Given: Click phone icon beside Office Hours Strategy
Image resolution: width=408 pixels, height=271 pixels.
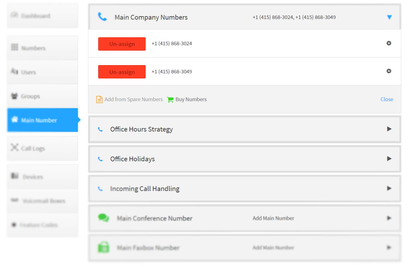Looking at the screenshot, I should tap(100, 129).
